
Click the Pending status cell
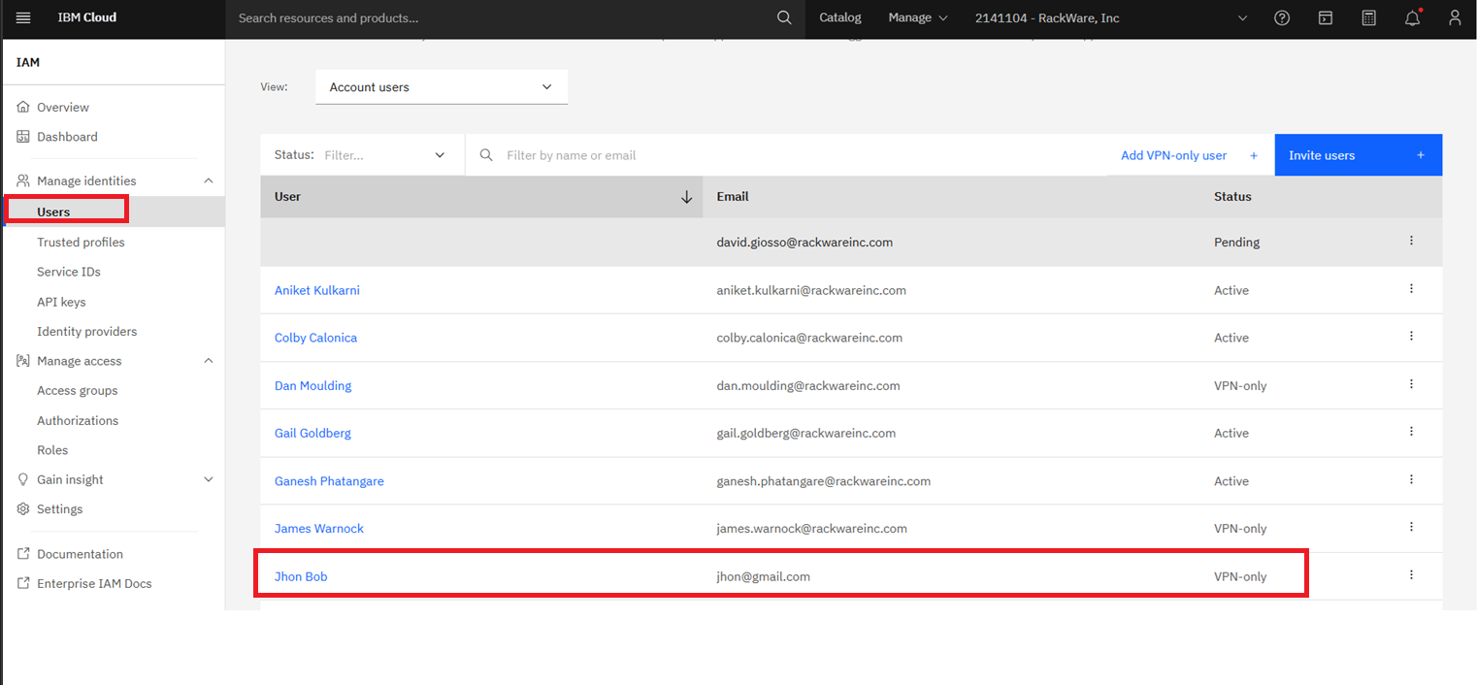pos(1237,243)
